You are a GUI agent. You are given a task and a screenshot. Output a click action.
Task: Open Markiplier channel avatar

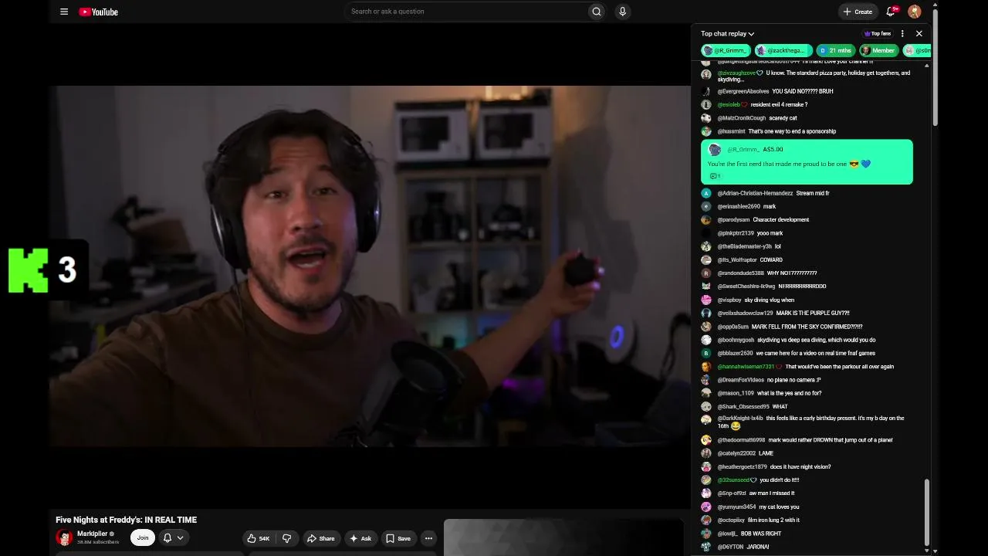64,537
